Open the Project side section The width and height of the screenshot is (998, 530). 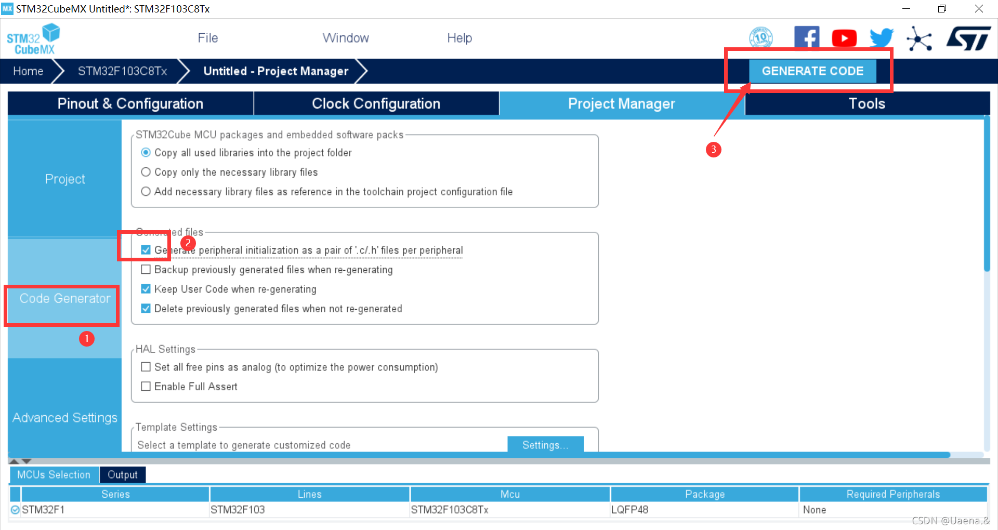(65, 179)
